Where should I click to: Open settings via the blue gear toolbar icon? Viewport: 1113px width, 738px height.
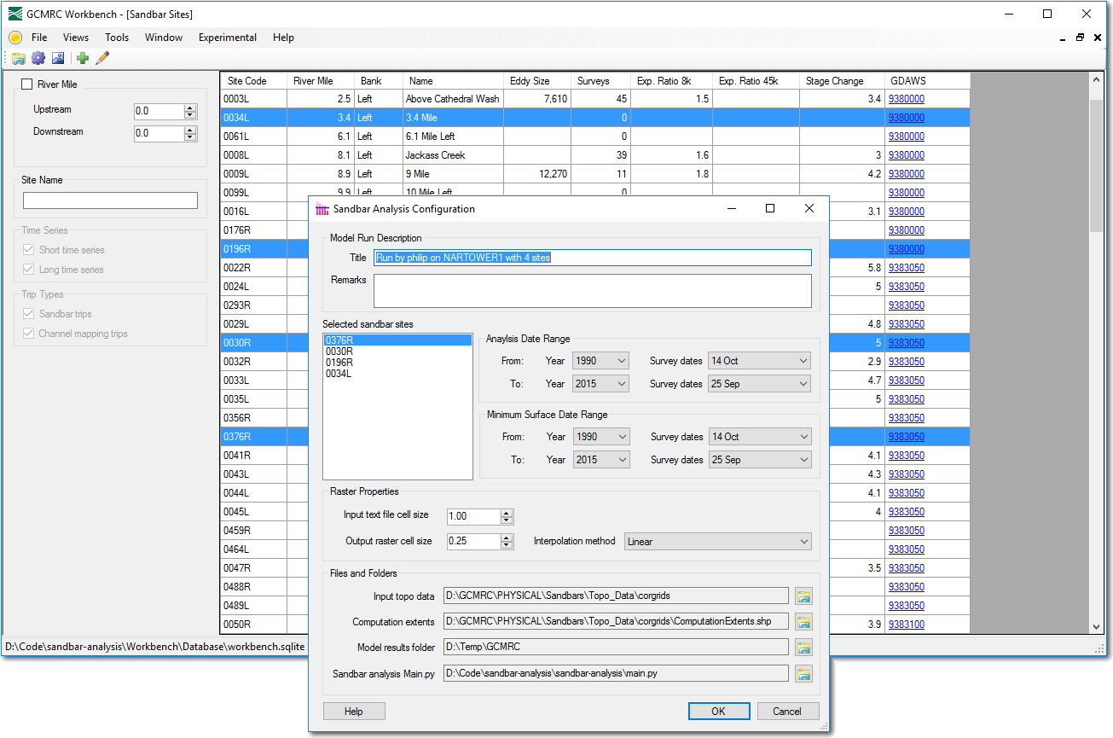[x=38, y=58]
